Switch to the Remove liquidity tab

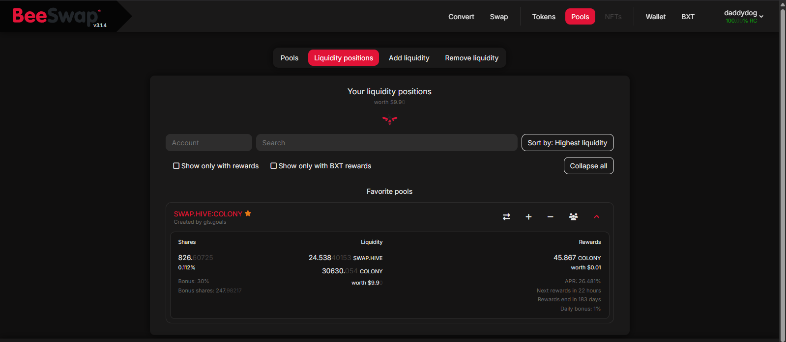(472, 58)
